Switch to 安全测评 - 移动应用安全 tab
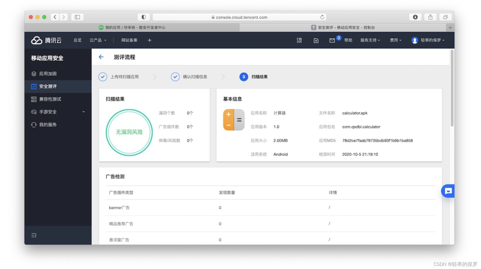Image resolution: width=481 pixels, height=269 pixels. pyautogui.click(x=343, y=27)
